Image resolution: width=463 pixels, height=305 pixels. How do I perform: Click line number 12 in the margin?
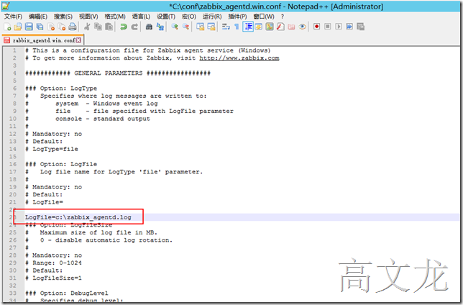click(13, 134)
